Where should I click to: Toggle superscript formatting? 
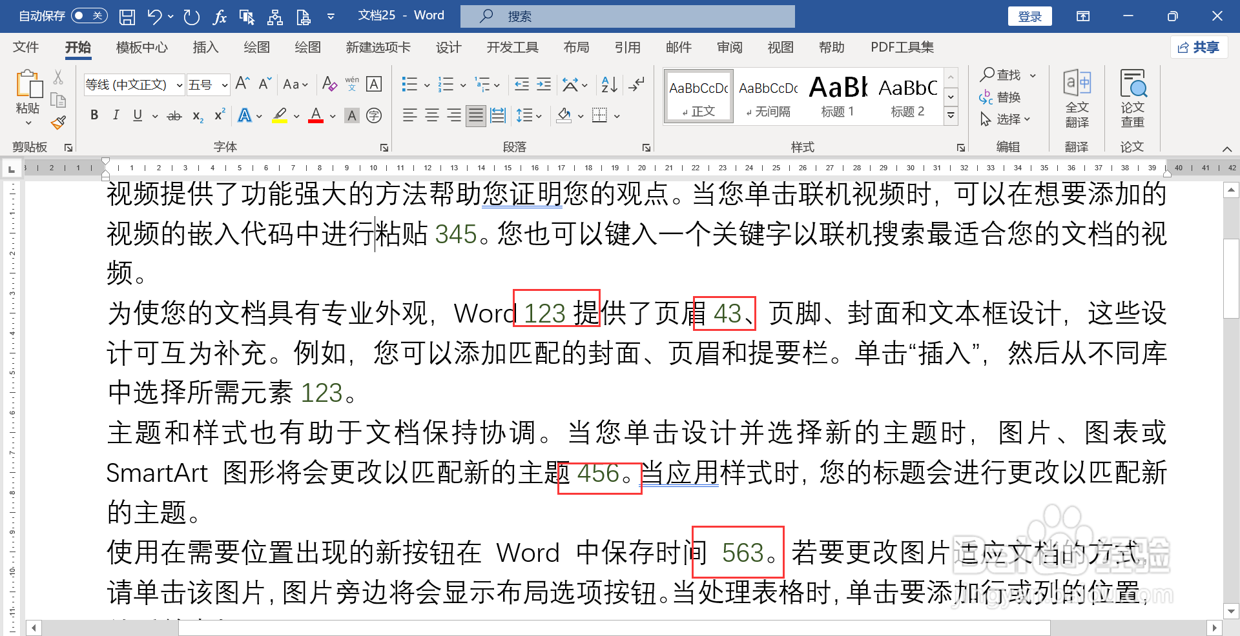pos(220,115)
